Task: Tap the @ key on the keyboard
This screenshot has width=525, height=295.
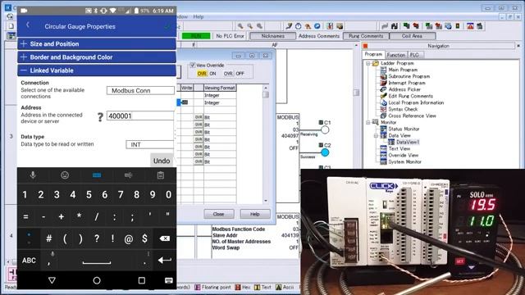Action: pos(129,238)
